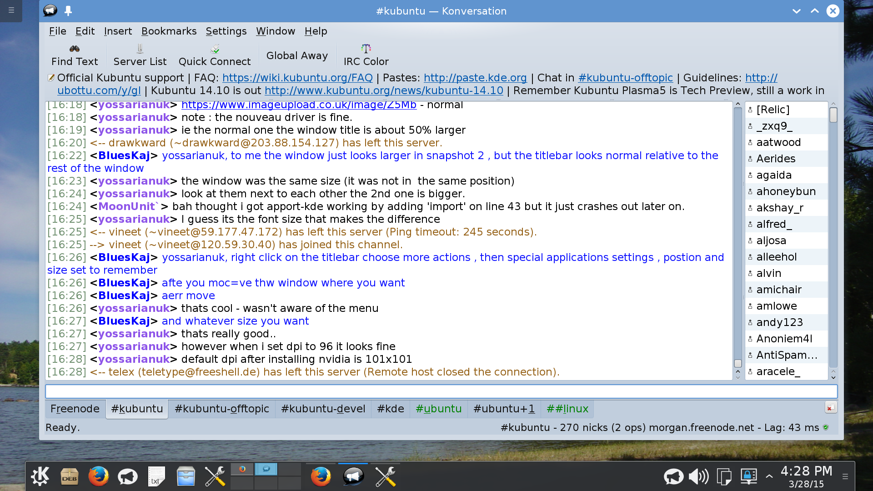Switch to the #kde tab

pos(391,409)
